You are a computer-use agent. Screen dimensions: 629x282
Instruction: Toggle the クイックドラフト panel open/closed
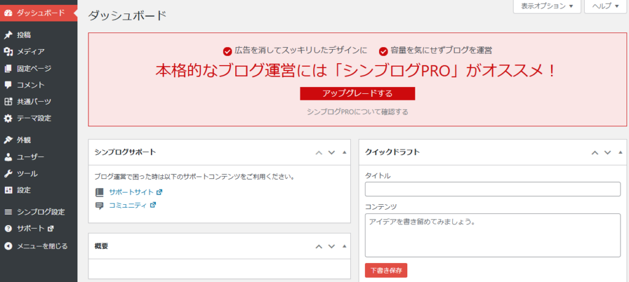(x=620, y=152)
